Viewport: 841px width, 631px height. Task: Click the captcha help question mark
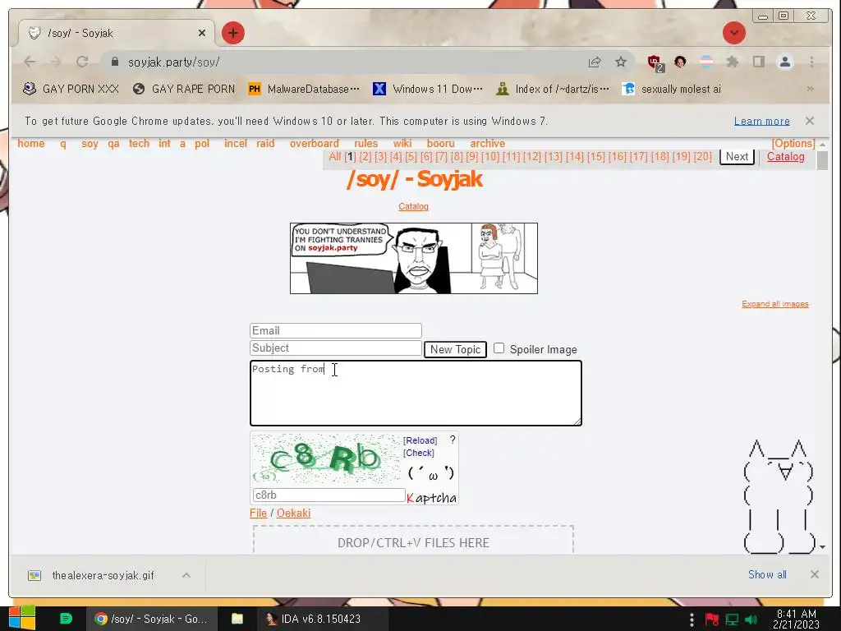click(453, 440)
